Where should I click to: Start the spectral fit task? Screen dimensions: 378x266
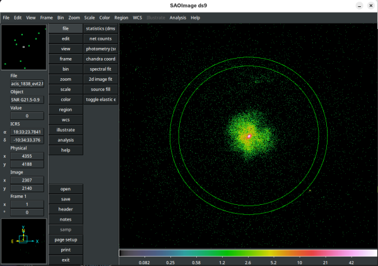coord(100,69)
